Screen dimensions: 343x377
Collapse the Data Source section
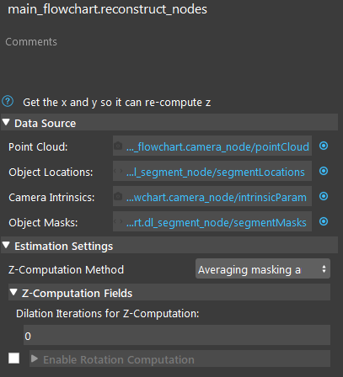pos(6,122)
